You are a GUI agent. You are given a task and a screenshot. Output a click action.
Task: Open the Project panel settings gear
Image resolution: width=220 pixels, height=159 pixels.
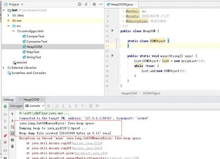pos(95,4)
